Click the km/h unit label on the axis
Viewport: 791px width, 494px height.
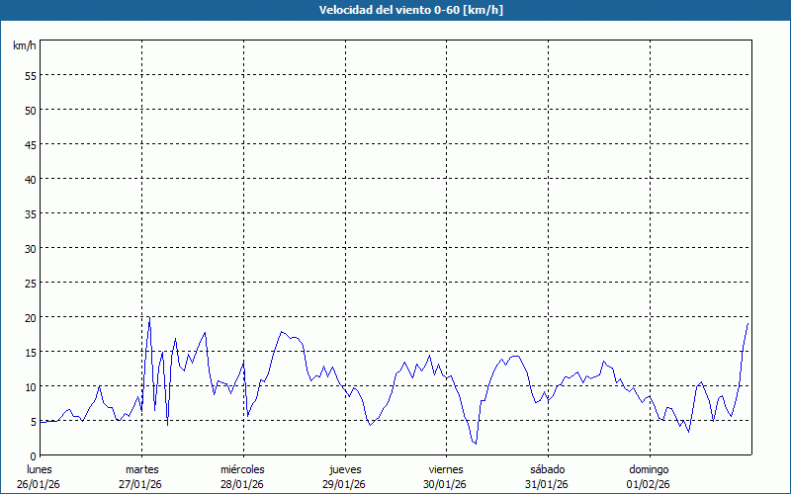24,45
